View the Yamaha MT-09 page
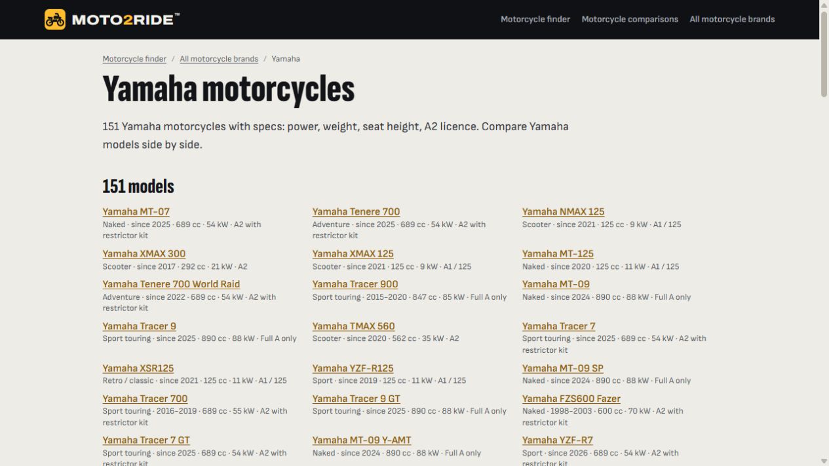This screenshot has height=466, width=829. [556, 285]
